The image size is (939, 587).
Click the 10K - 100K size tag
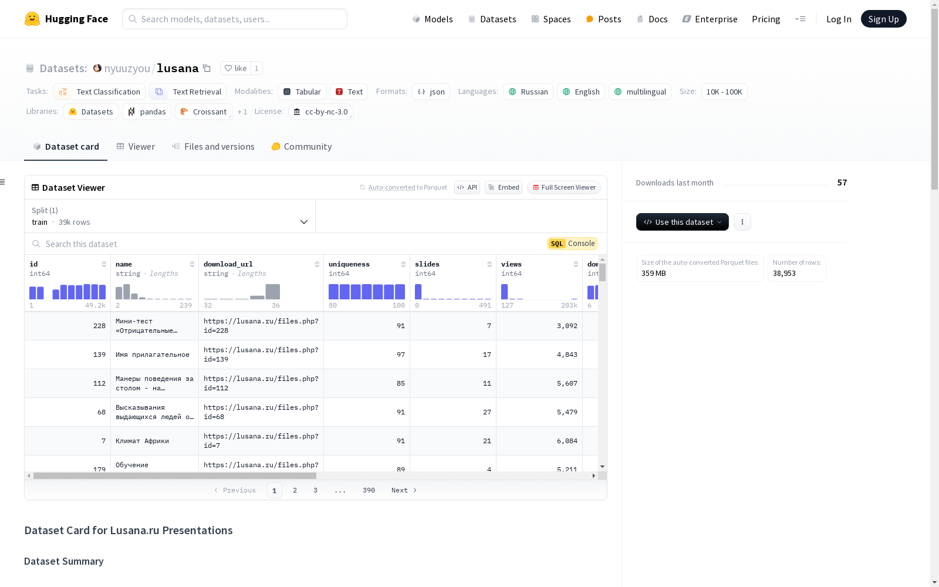(724, 92)
